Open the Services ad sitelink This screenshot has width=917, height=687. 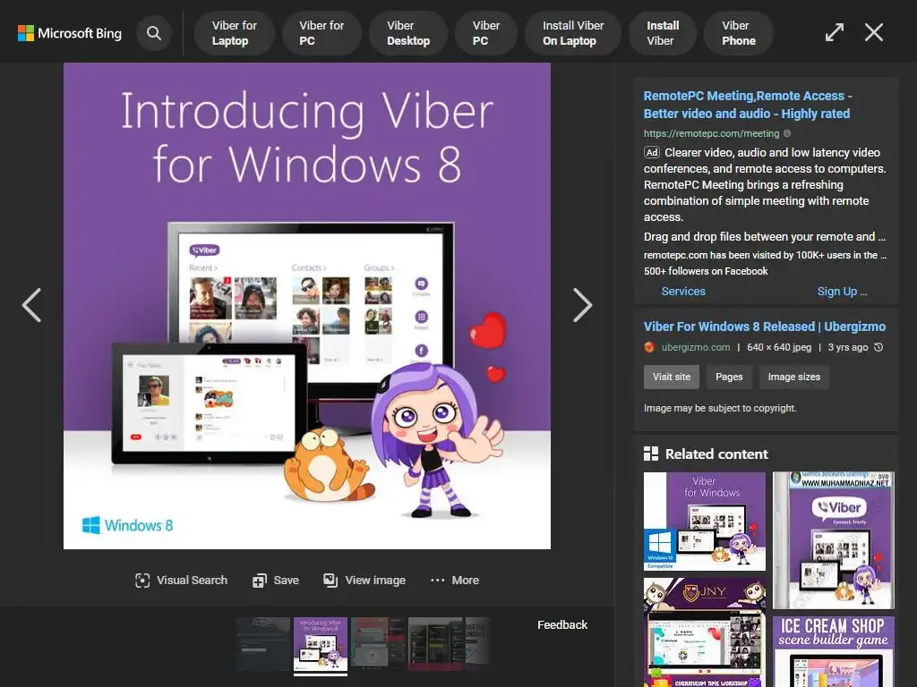click(x=683, y=291)
